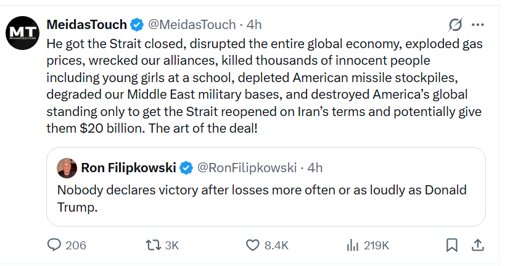Open the MeidasTouch display name profile link

87,25
